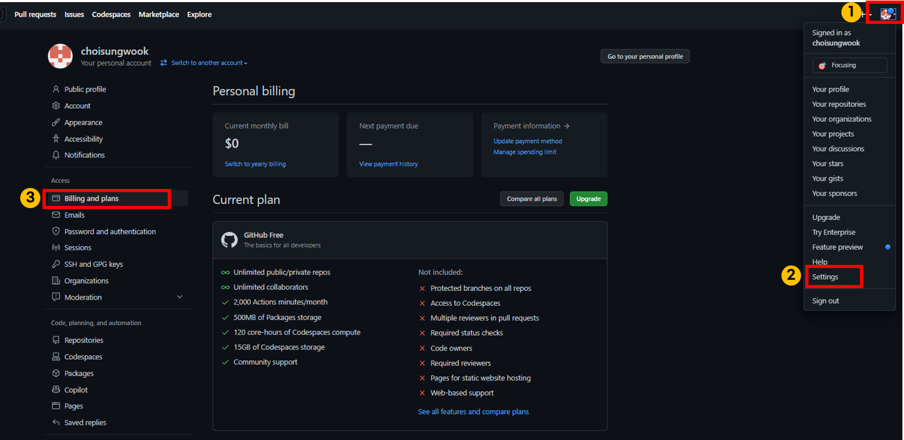Click Update payment method link
904x440 pixels.
click(528, 141)
